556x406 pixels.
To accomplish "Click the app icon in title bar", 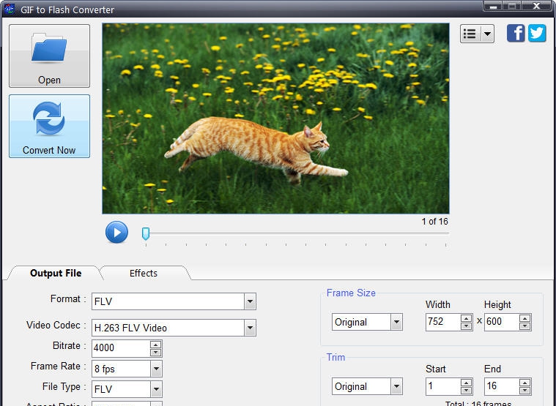I will tap(10, 10).
